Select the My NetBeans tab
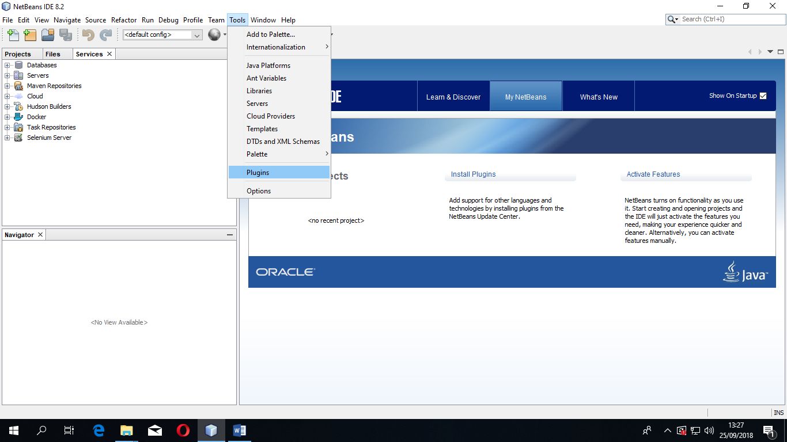This screenshot has height=442, width=787. tap(526, 97)
